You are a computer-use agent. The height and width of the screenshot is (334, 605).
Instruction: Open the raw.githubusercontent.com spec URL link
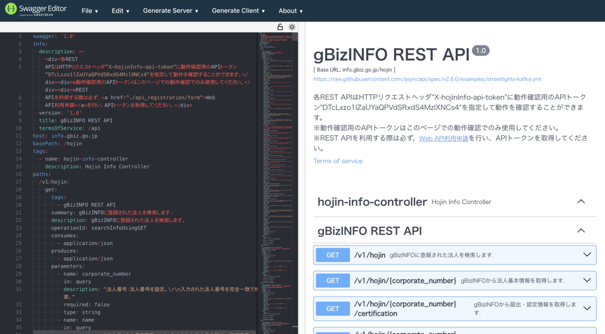[427, 79]
